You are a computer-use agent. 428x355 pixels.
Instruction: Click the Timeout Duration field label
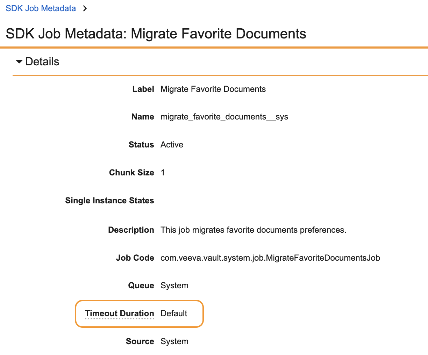tap(119, 313)
